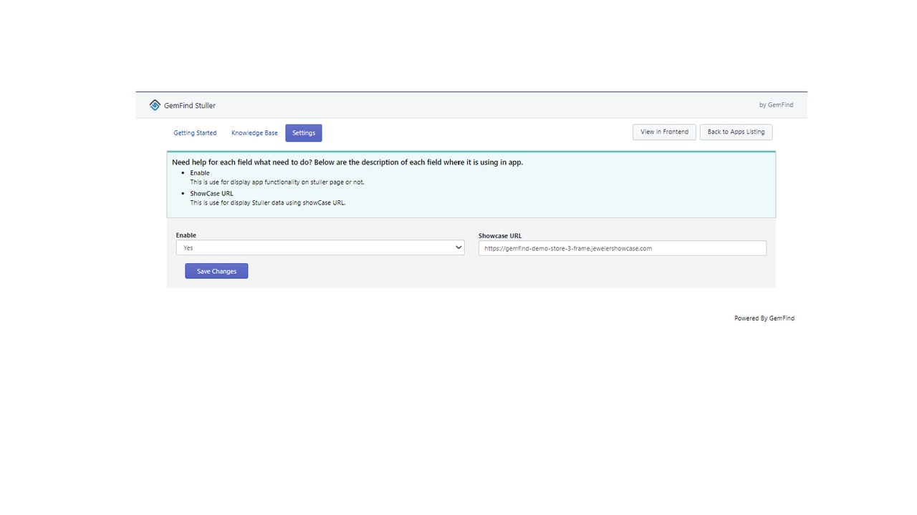Open the Enable dropdown set to Yes

point(320,247)
